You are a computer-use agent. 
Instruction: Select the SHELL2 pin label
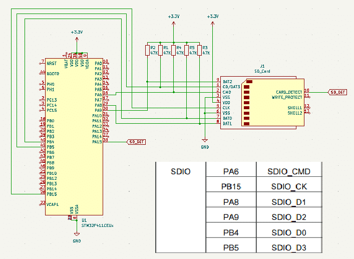(x=295, y=113)
